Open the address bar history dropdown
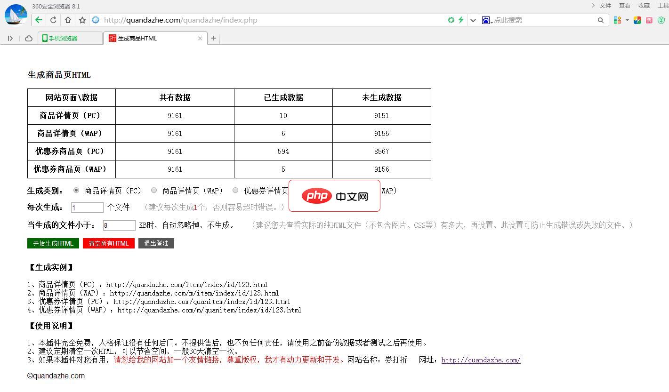Image resolution: width=669 pixels, height=392 pixels. pos(473,20)
